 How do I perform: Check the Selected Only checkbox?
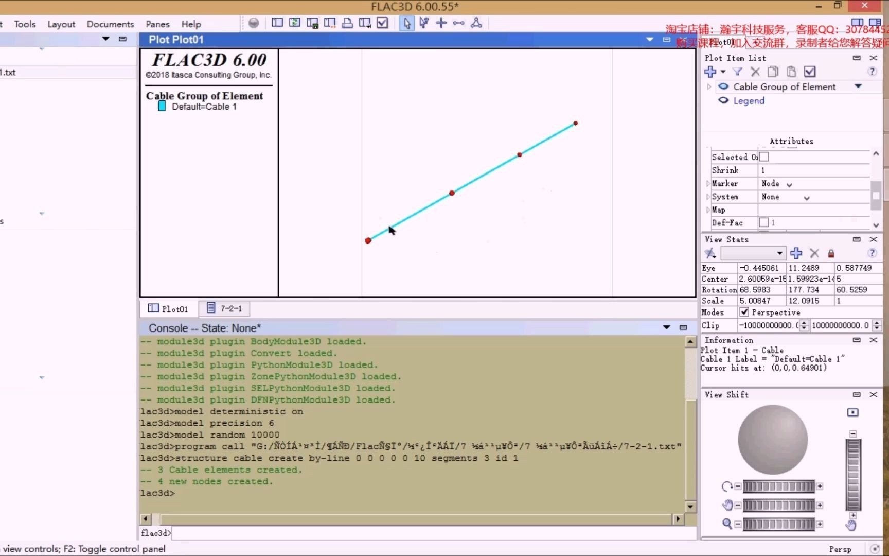point(764,157)
